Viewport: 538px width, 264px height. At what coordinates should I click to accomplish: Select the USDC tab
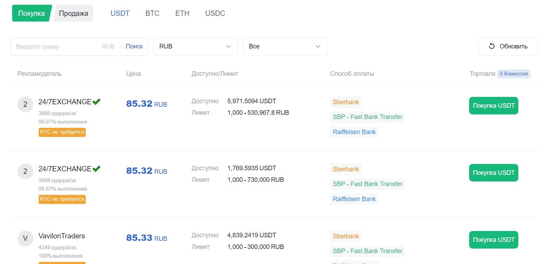point(215,13)
